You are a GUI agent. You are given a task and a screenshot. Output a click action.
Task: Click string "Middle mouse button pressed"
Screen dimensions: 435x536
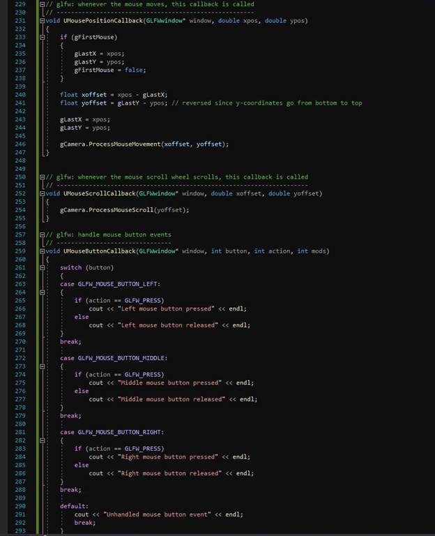(169, 383)
